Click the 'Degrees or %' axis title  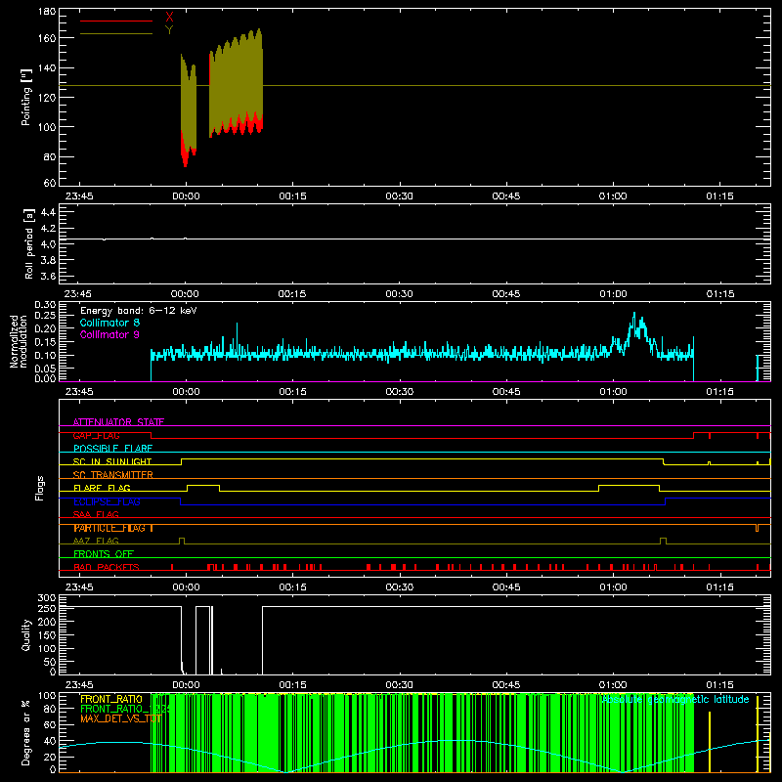tap(26, 732)
